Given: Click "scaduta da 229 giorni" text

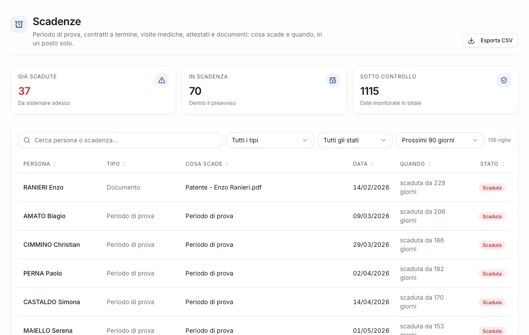Looking at the screenshot, I should click(x=422, y=187).
